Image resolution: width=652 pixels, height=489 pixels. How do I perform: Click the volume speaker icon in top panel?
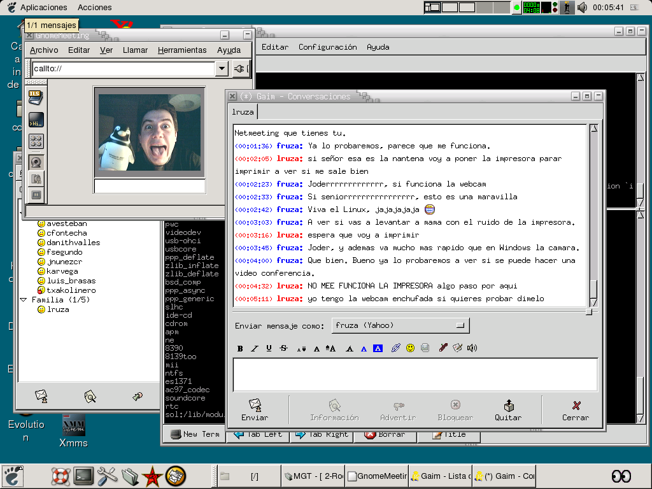point(582,8)
